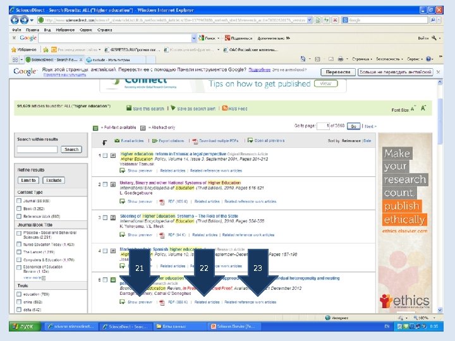
Task: Sort results by Date link
Action: point(367,141)
